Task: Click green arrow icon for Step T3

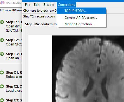Action: click(2, 54)
